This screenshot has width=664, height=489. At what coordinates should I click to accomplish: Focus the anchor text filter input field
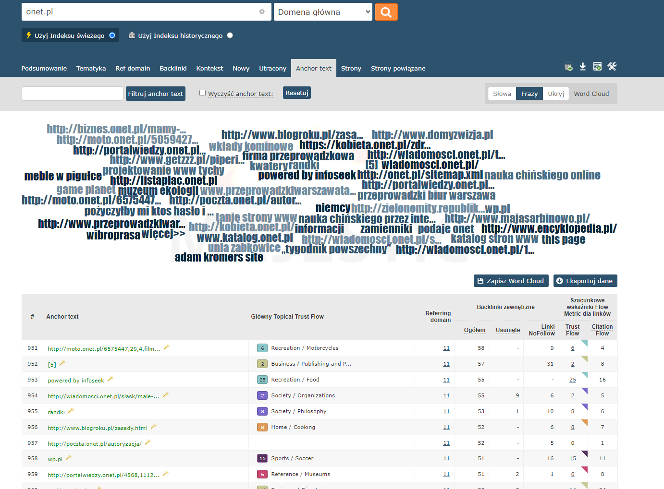73,94
